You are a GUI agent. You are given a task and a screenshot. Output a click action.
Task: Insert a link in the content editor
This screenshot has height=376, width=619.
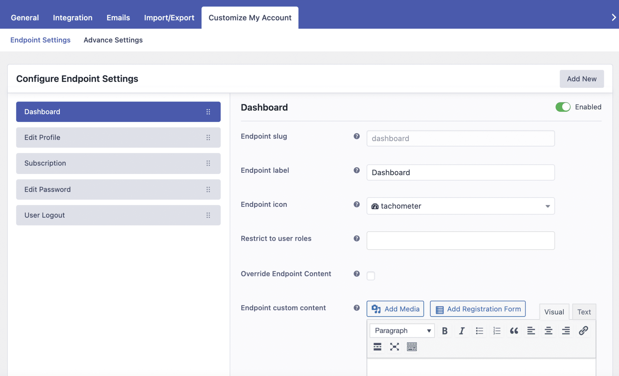point(583,330)
